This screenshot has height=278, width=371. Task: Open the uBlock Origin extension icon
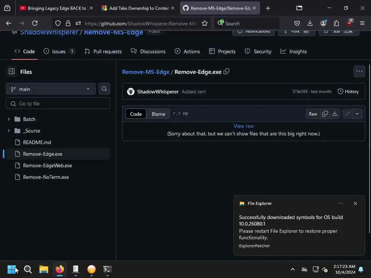tap(350, 23)
